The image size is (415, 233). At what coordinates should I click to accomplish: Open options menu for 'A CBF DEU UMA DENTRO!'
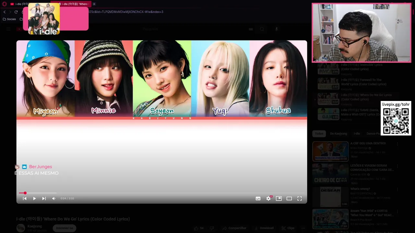pyautogui.click(x=397, y=144)
